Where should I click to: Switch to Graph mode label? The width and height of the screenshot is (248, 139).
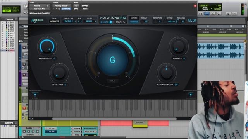pos(119,22)
